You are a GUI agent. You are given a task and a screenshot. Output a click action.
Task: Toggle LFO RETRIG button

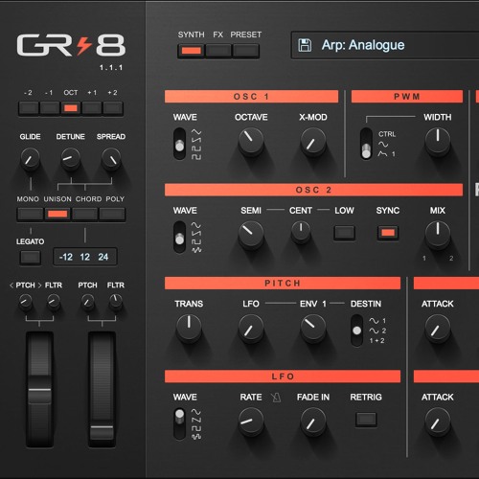(x=366, y=419)
